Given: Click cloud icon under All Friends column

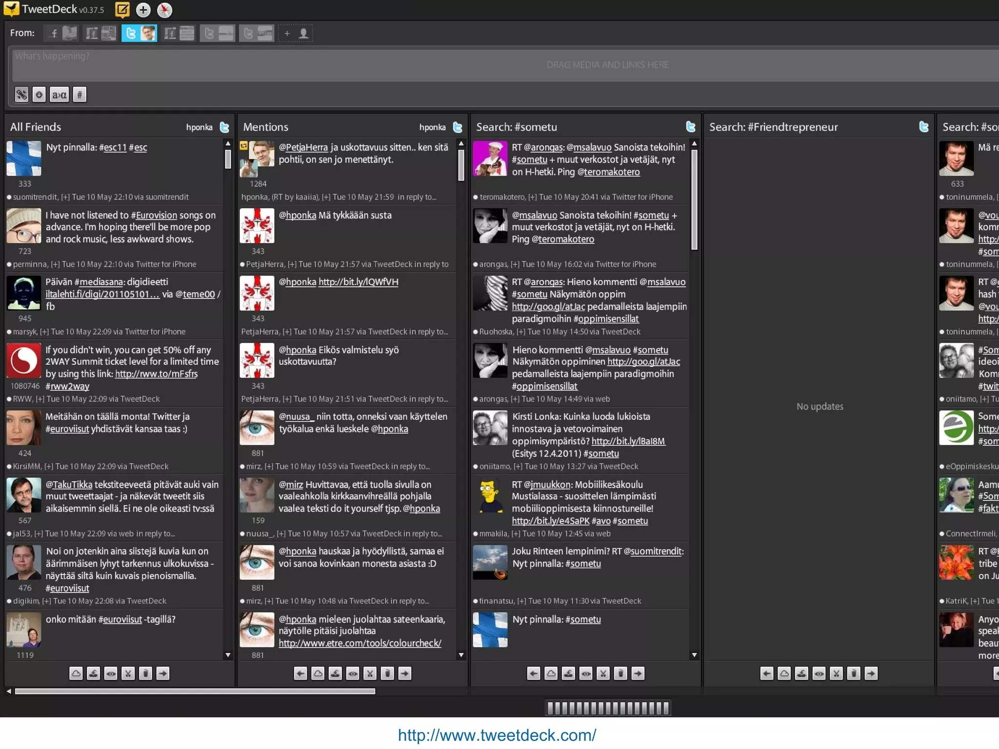Looking at the screenshot, I should (x=76, y=673).
